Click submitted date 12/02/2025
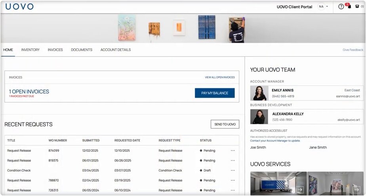Viewport: 366px width, 196px height. [90, 150]
